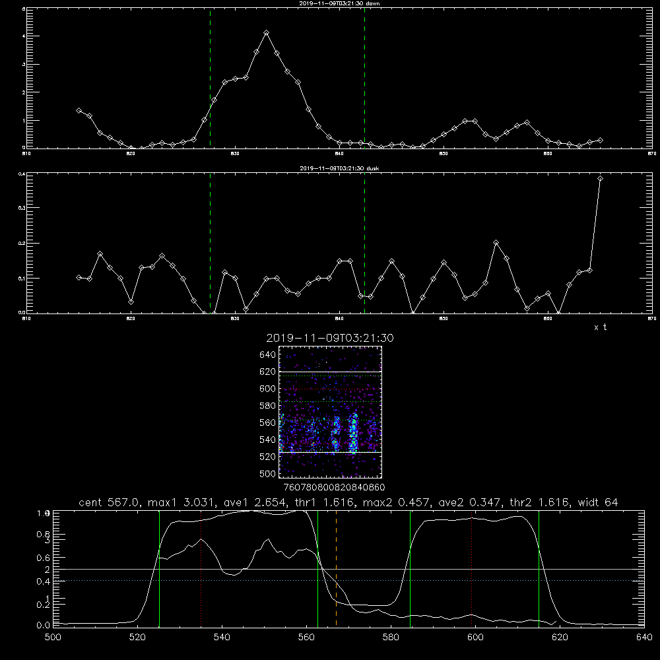Click green dashed line near 828 in dawn plot
The width and height of the screenshot is (660, 660).
click(210, 78)
